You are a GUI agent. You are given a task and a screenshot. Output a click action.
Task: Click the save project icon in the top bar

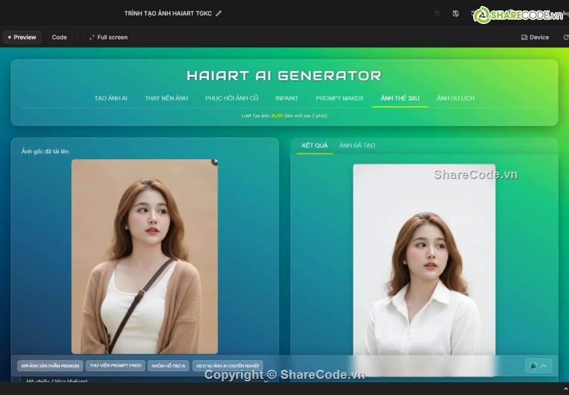click(437, 13)
